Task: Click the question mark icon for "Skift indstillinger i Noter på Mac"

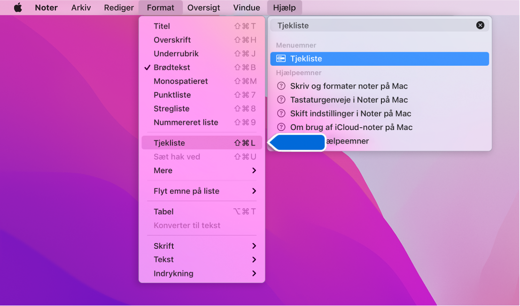Action: (x=280, y=113)
